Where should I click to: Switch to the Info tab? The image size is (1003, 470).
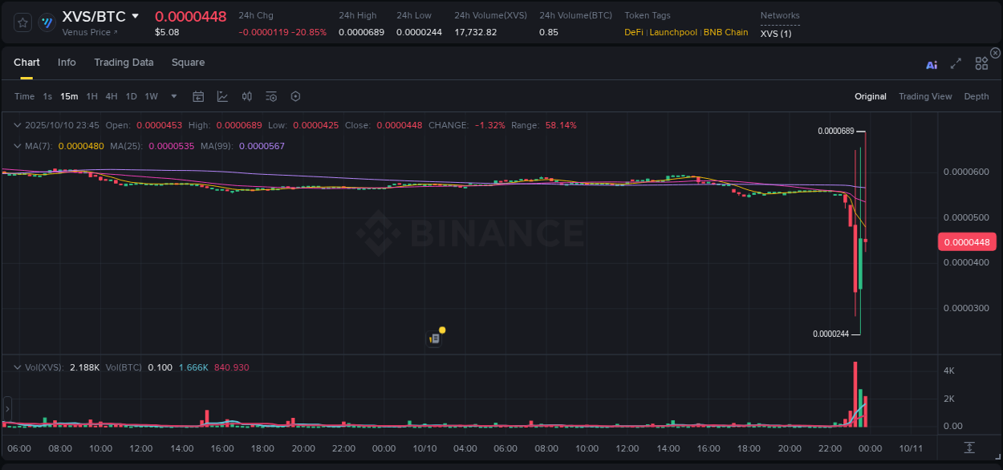point(67,63)
